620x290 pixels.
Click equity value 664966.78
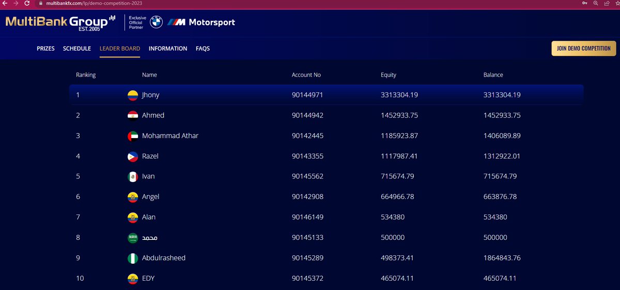397,197
